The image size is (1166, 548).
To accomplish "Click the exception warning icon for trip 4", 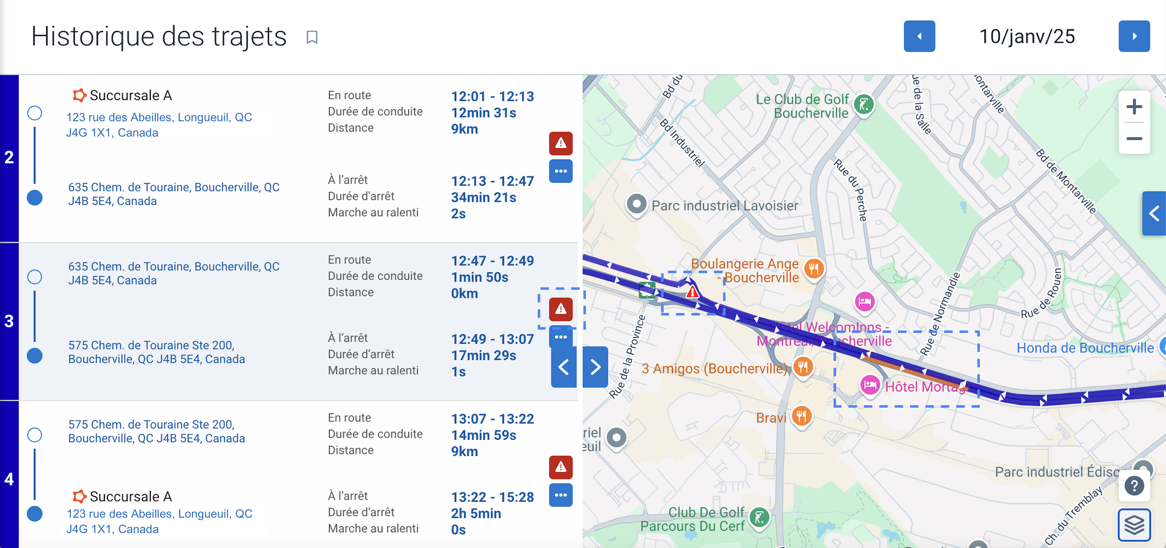I will coord(561,467).
